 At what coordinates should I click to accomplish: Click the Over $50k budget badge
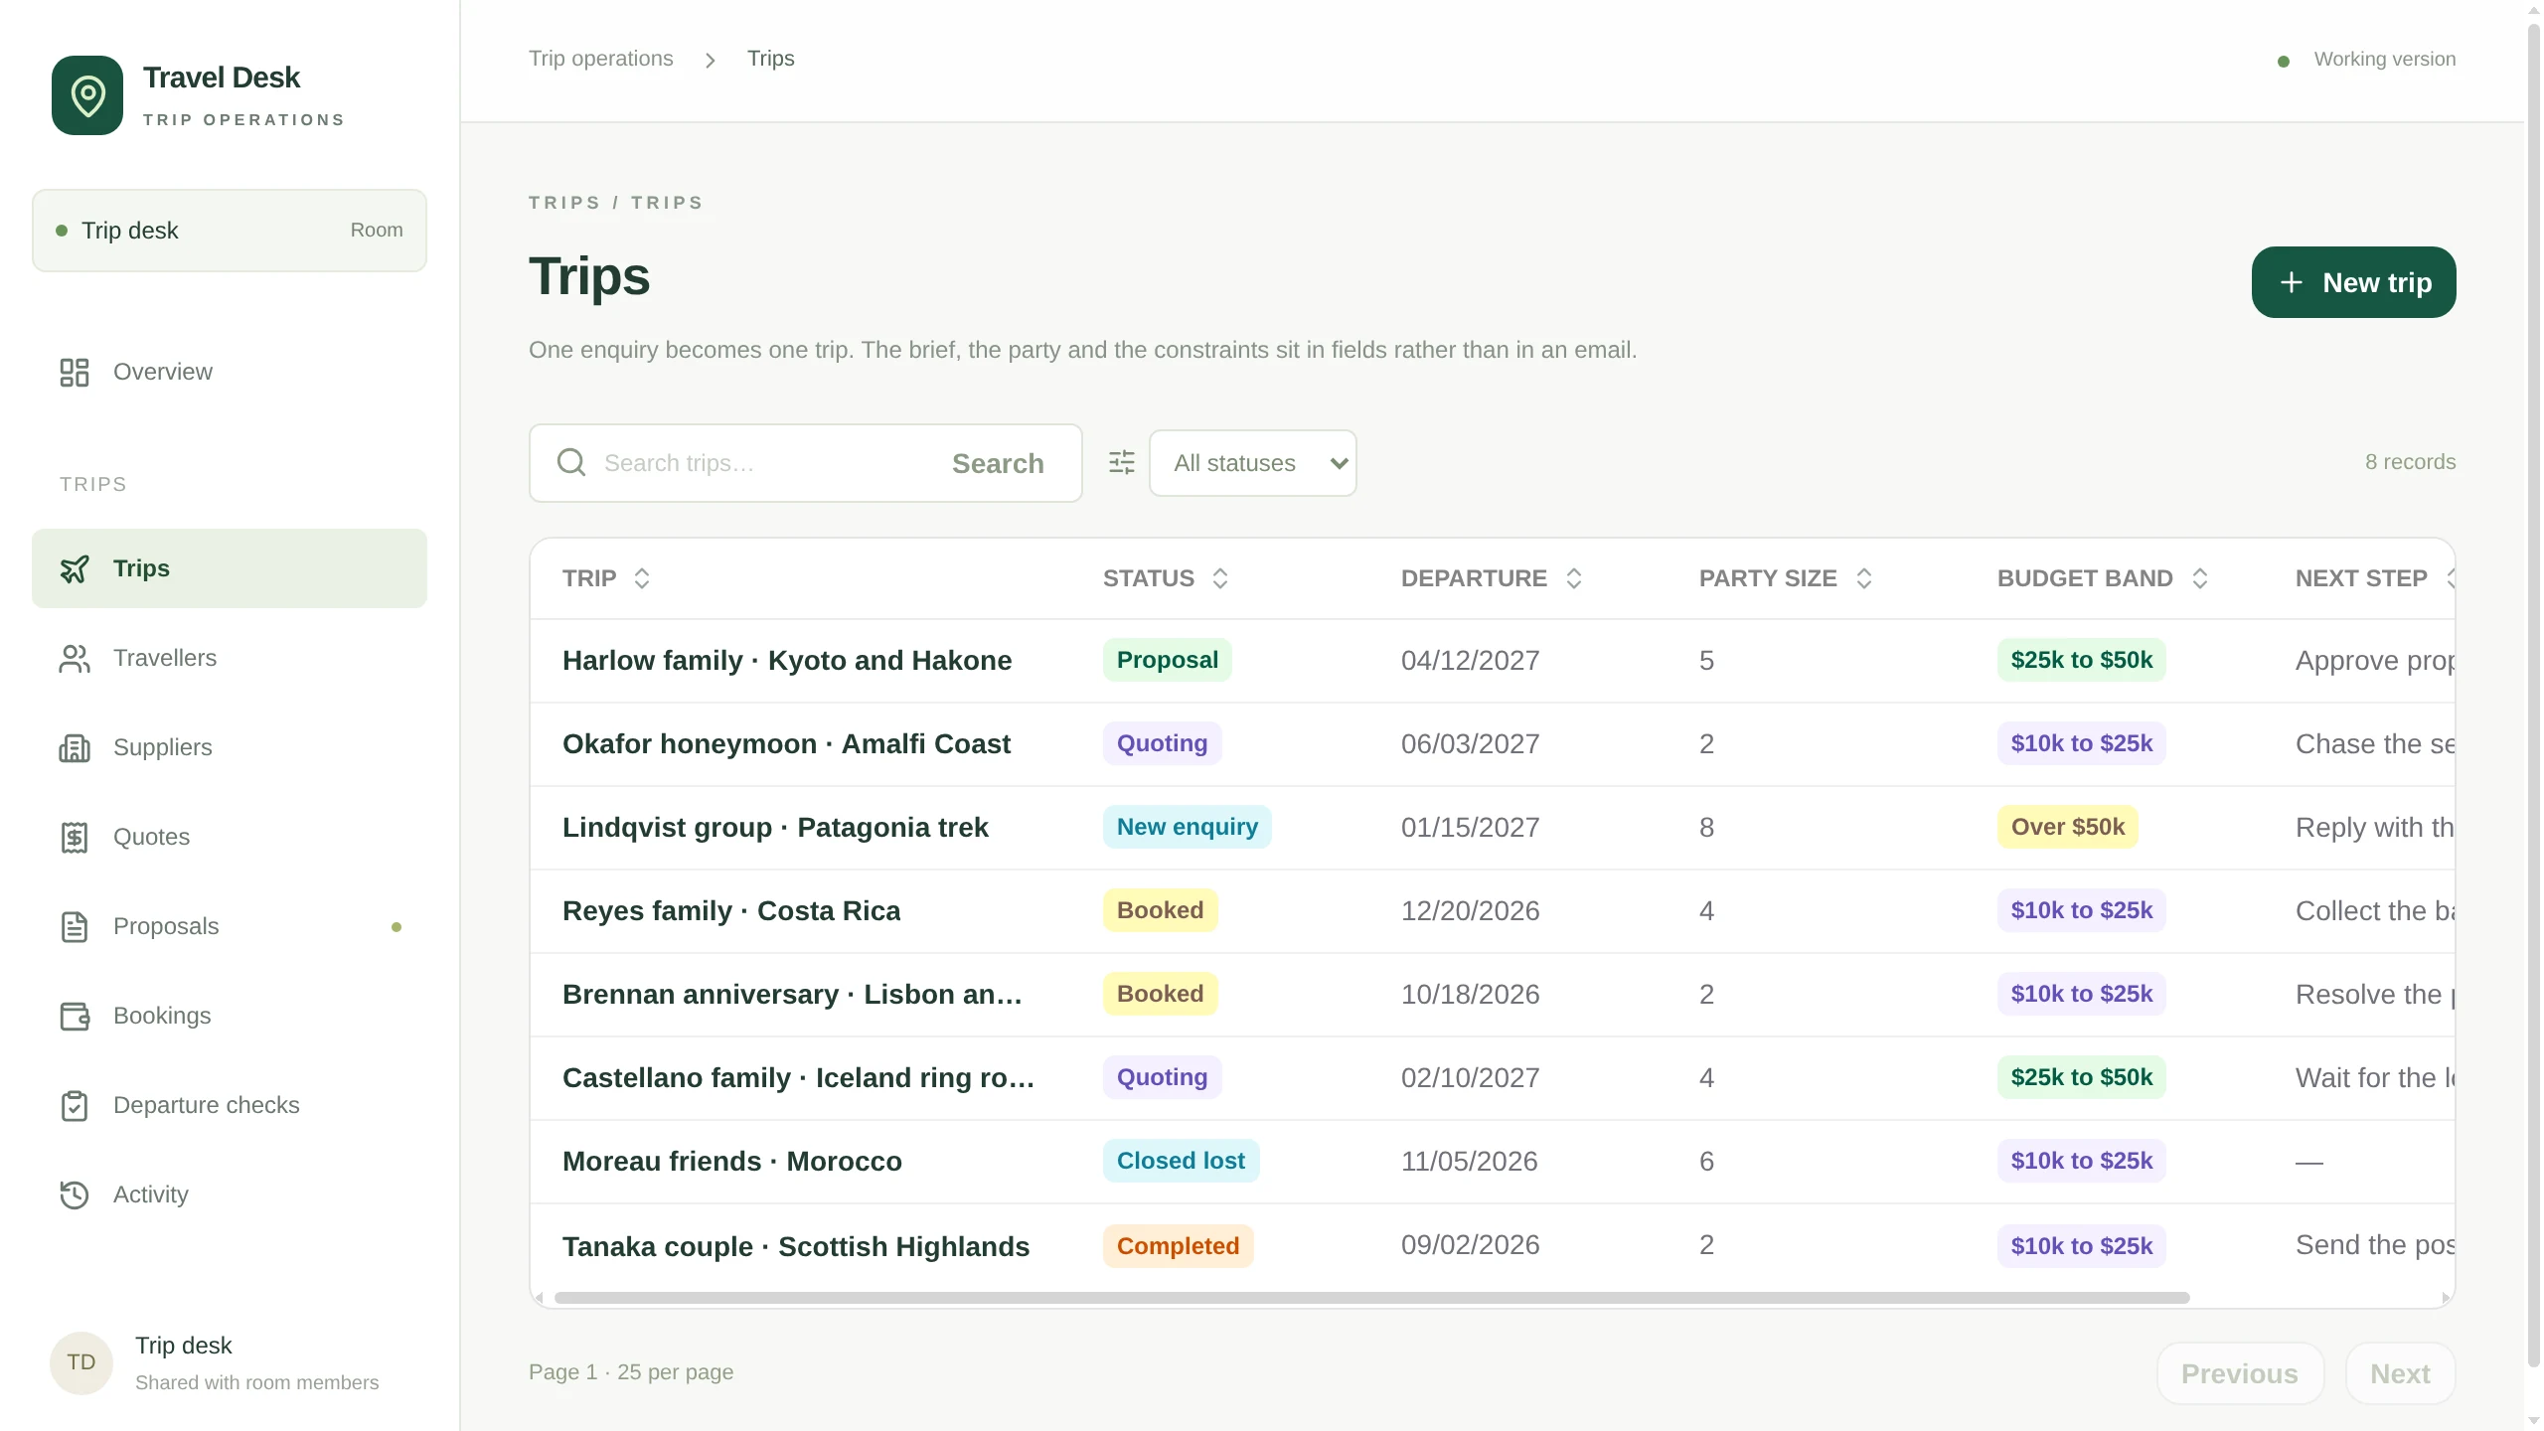click(x=2068, y=827)
